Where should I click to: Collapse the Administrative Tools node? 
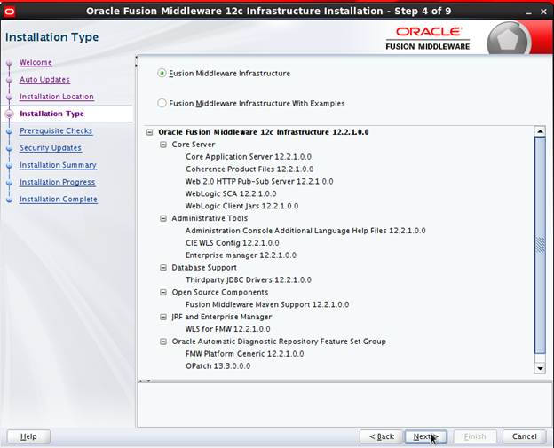coord(163,218)
